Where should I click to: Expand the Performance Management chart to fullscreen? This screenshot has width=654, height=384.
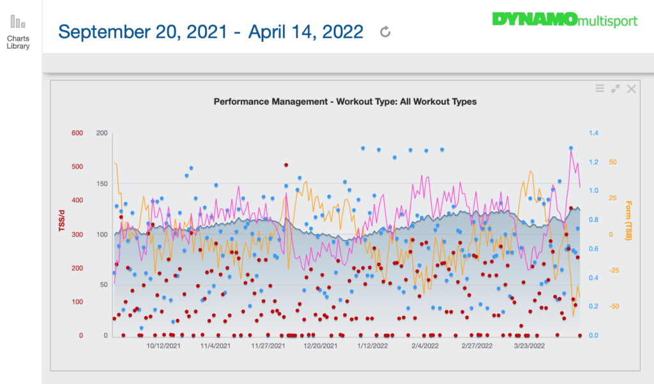pyautogui.click(x=615, y=89)
